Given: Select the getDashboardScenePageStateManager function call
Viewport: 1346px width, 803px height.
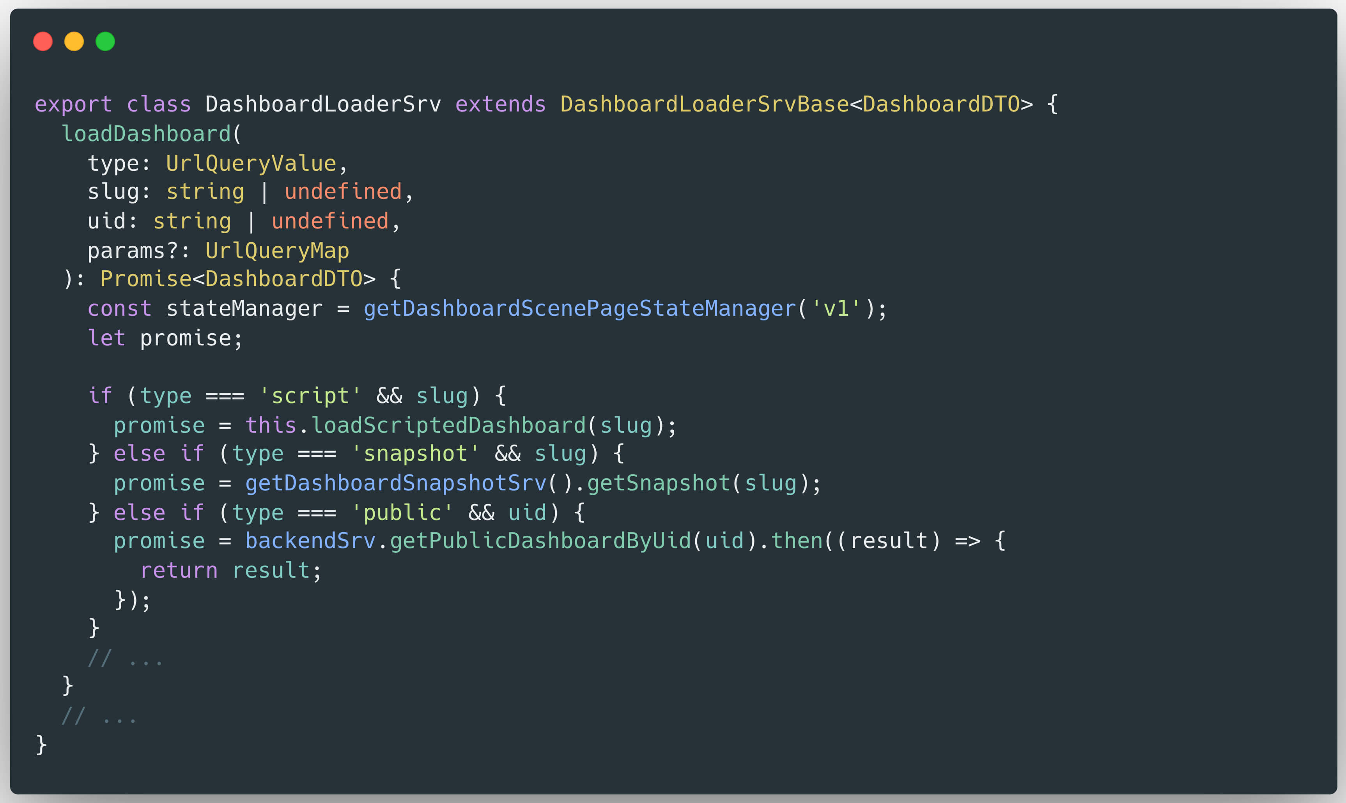Looking at the screenshot, I should pyautogui.click(x=577, y=308).
